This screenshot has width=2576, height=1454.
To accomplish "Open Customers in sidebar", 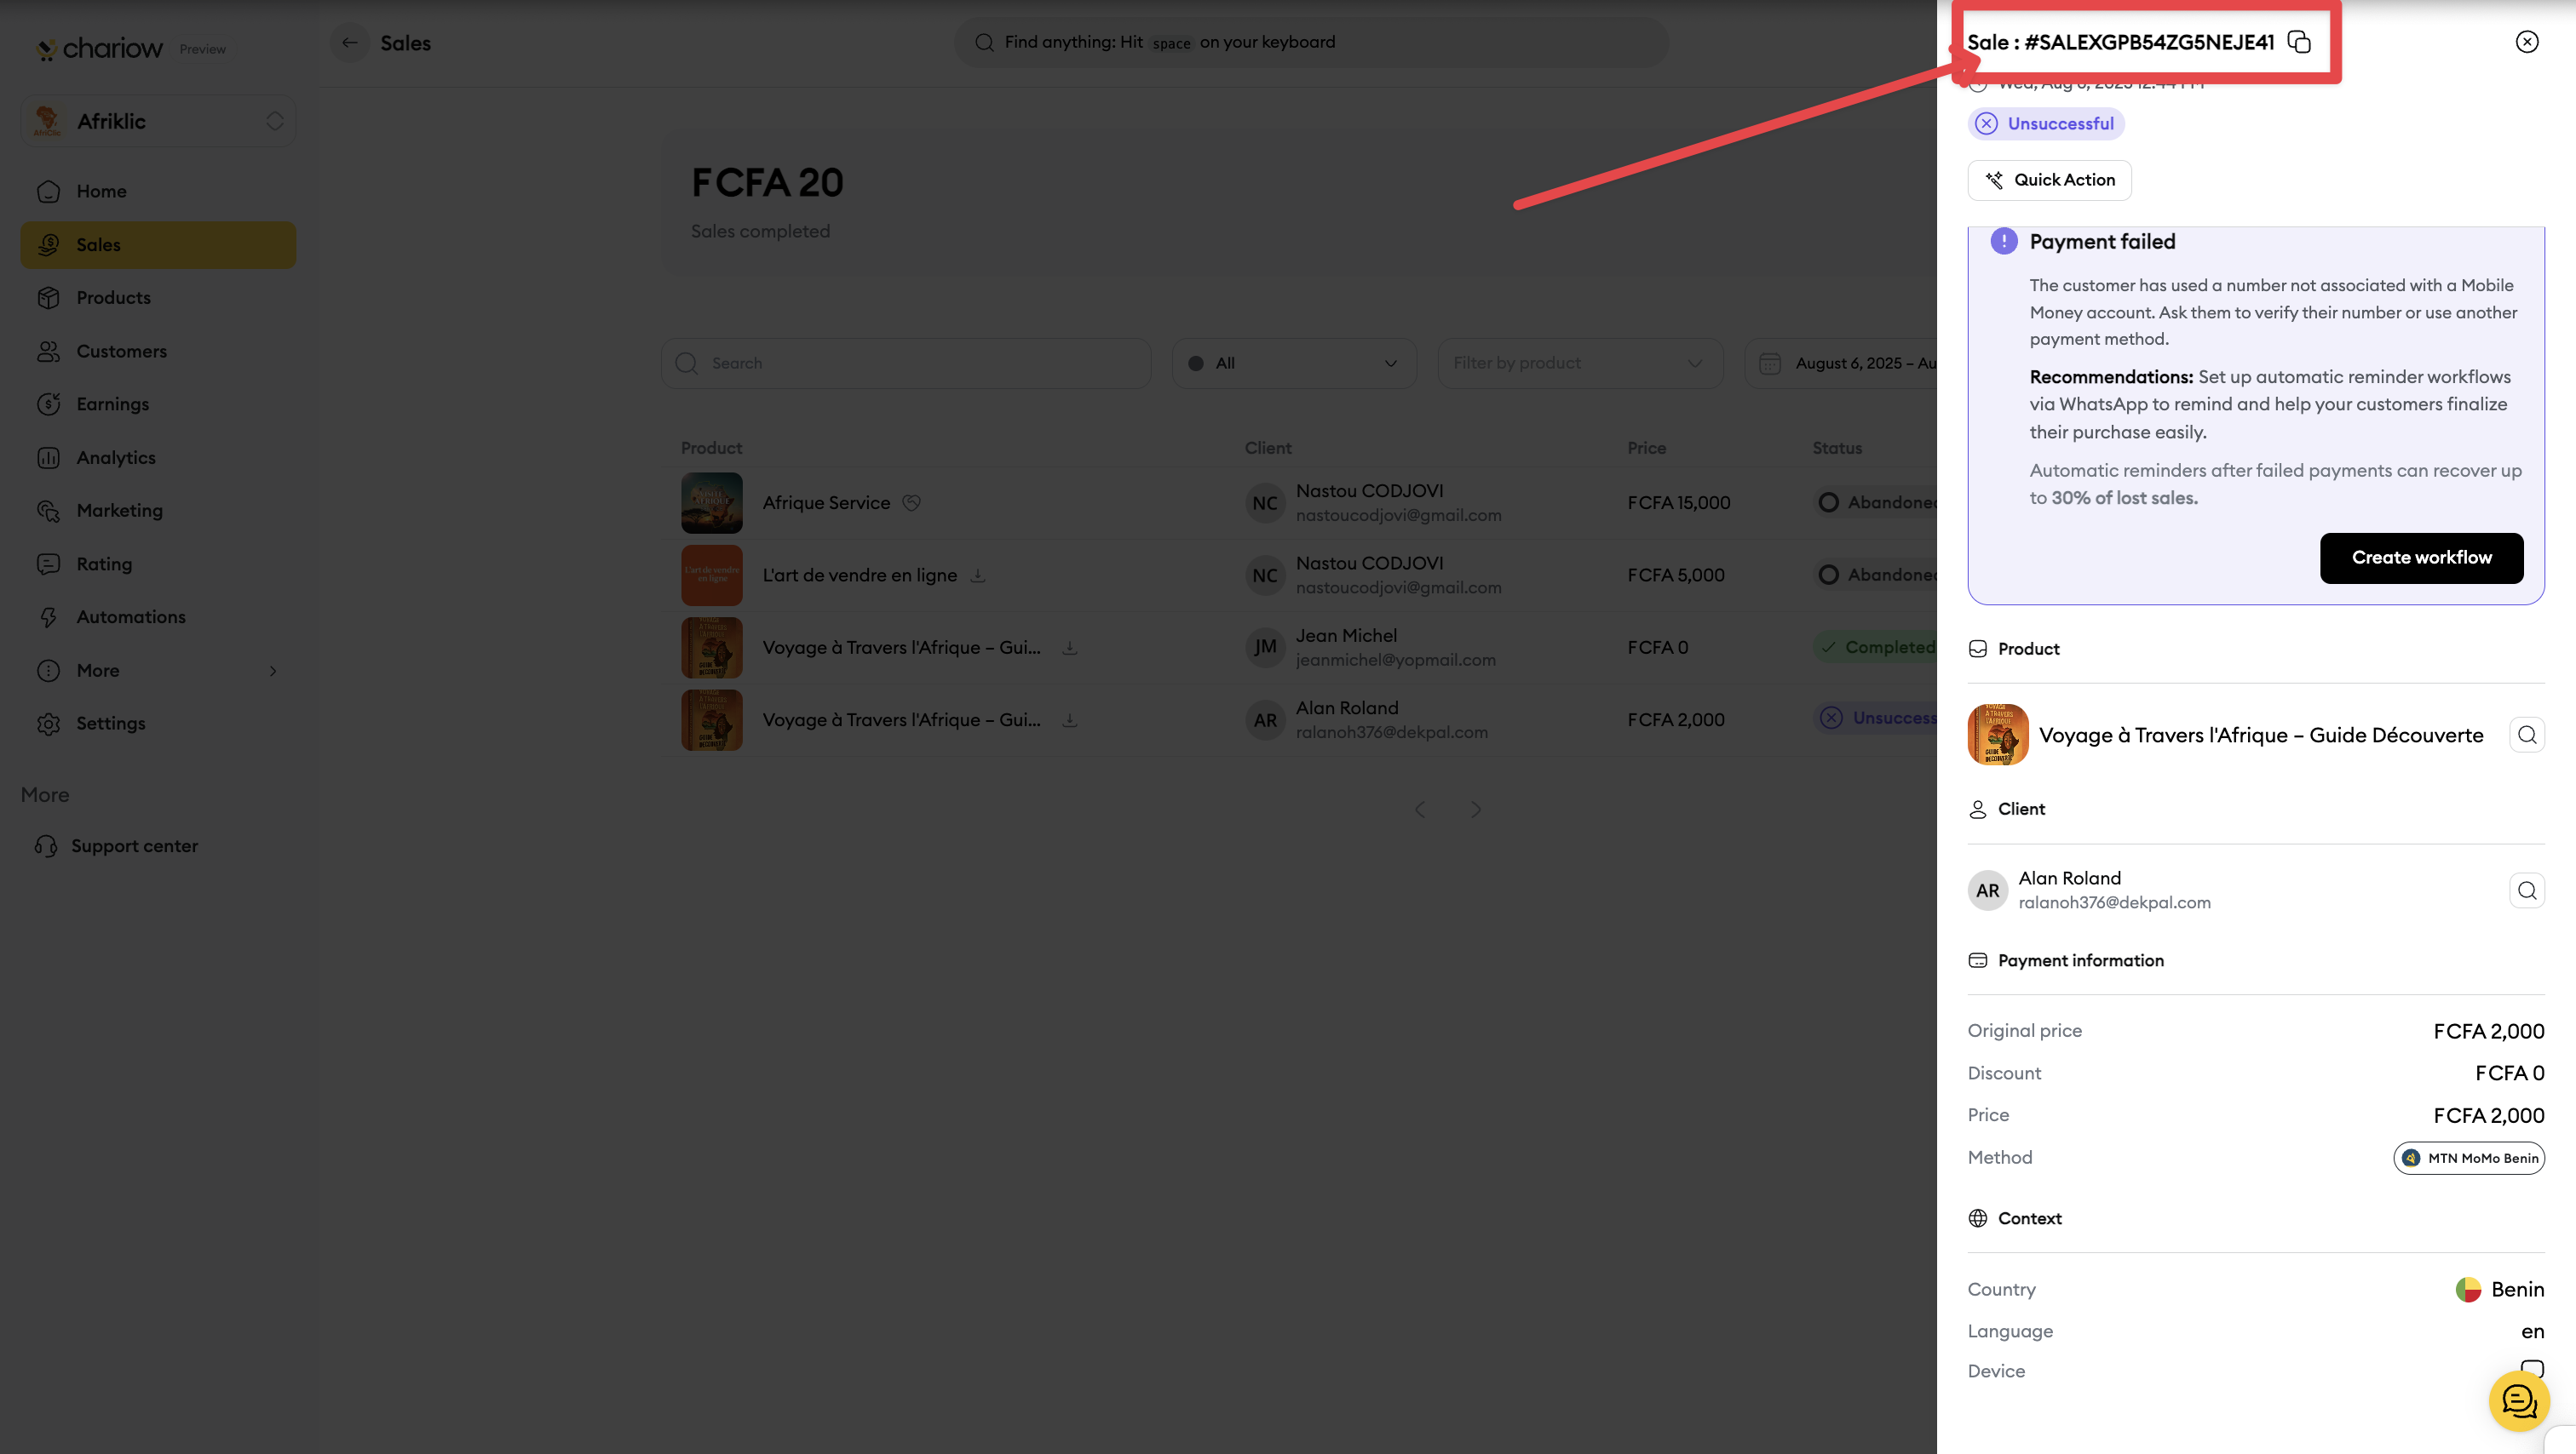I will [x=158, y=351].
